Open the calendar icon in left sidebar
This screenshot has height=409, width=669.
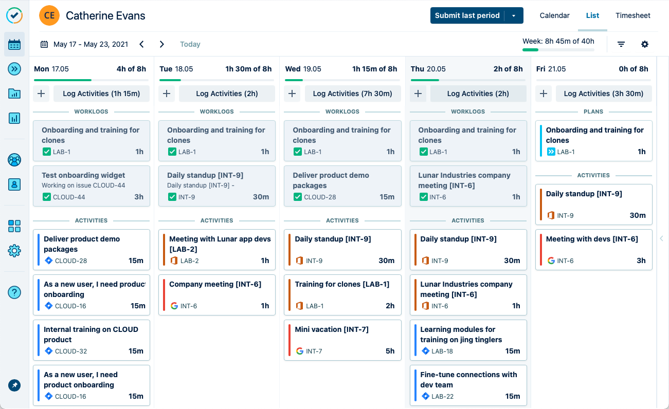point(14,45)
